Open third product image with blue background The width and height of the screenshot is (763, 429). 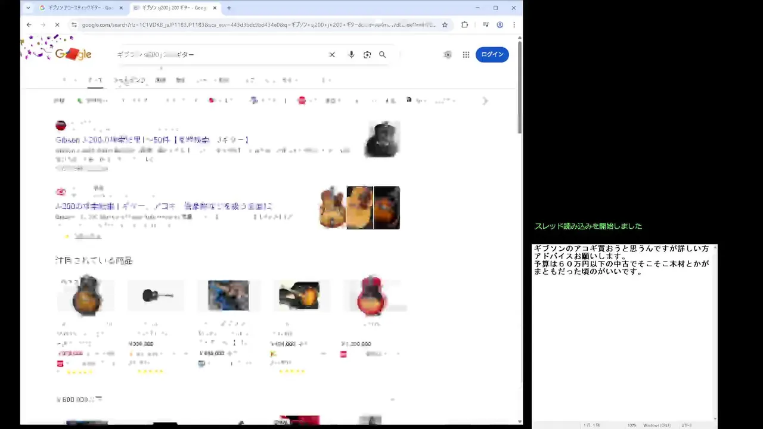(x=228, y=296)
